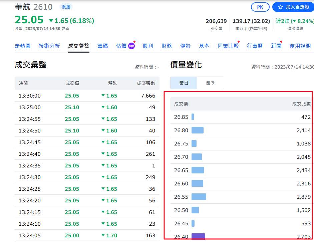Click the 華航 2610 stock title
This screenshot has height=242, width=314.
point(34,7)
